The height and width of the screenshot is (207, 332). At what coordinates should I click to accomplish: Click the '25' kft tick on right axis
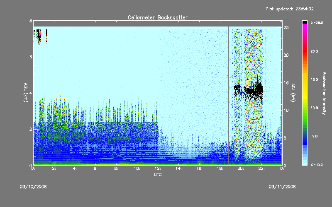point(286,28)
